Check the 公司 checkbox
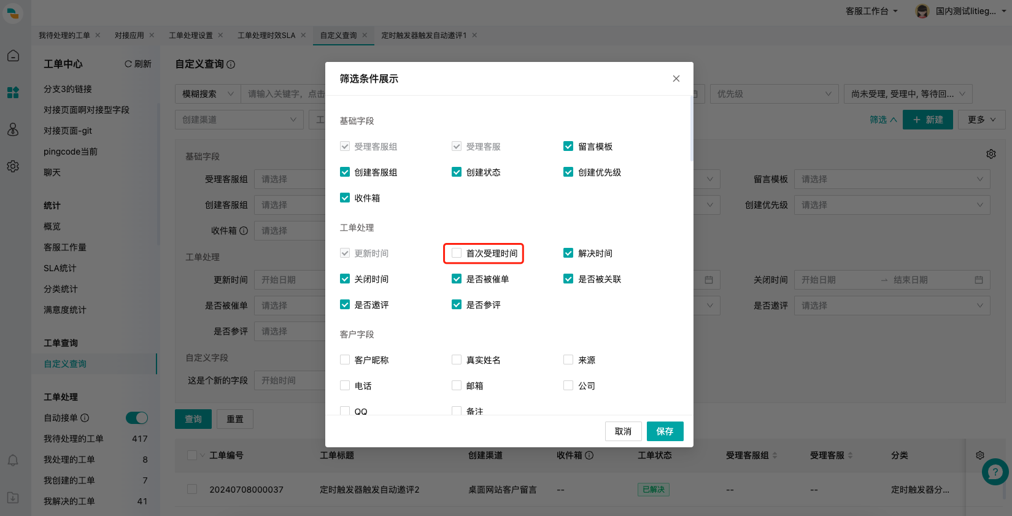The width and height of the screenshot is (1012, 516). [568, 385]
